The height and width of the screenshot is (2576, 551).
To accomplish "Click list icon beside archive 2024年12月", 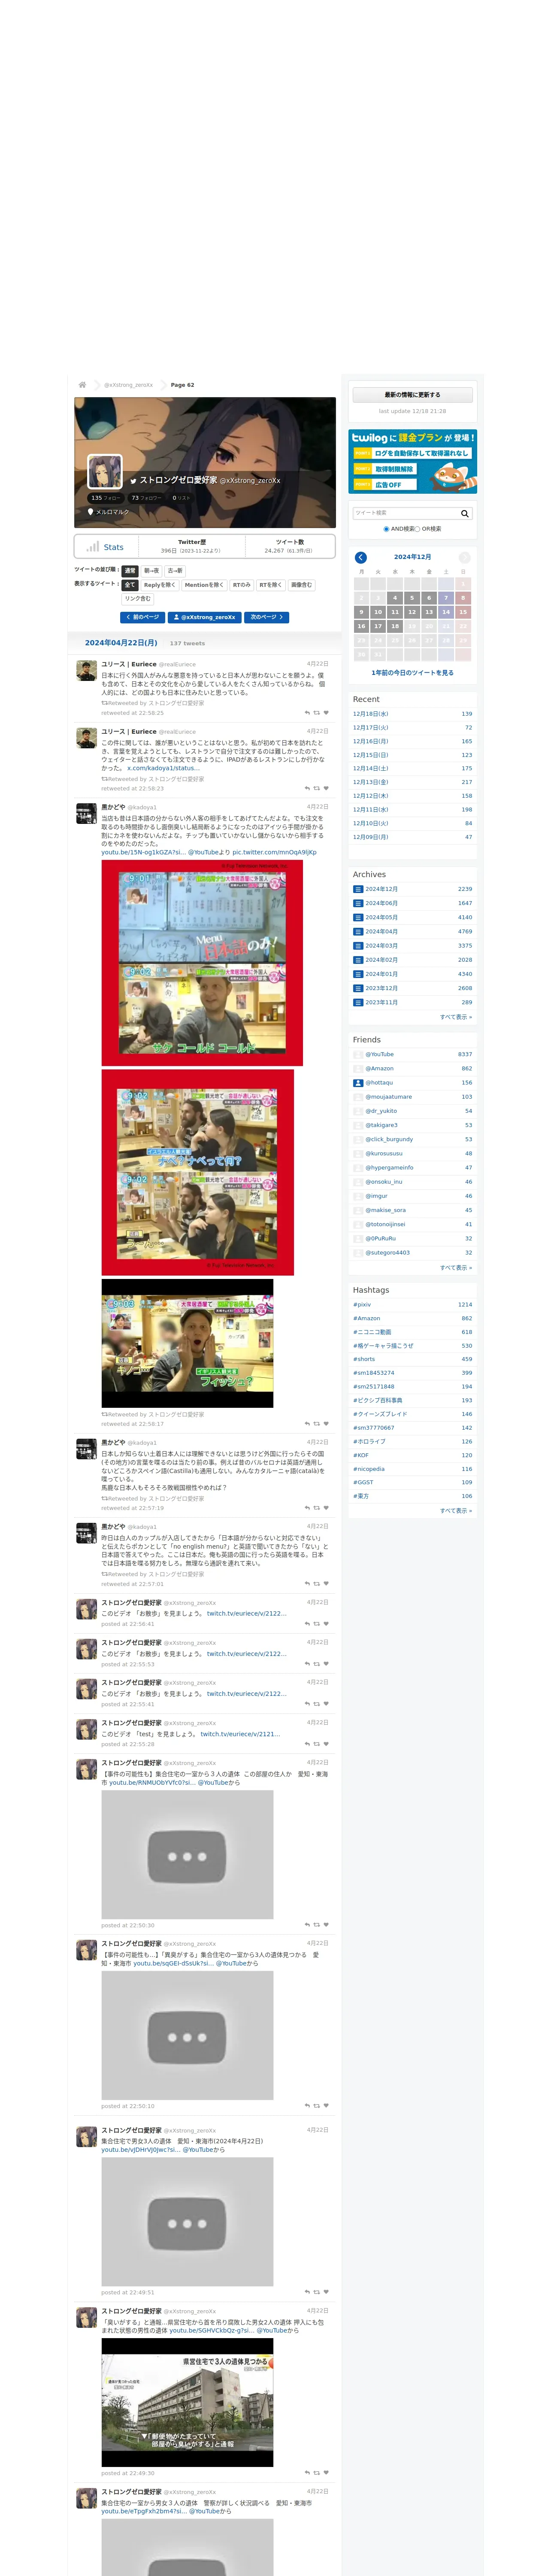I will pyautogui.click(x=358, y=889).
